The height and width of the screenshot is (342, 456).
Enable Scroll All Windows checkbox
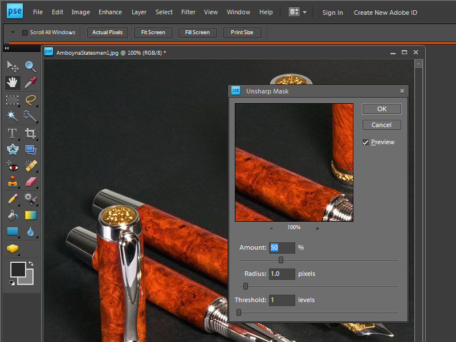25,32
